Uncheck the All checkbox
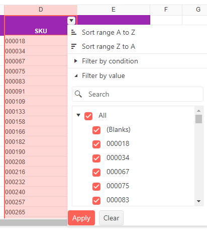The width and height of the screenshot is (207, 240). coord(88,116)
